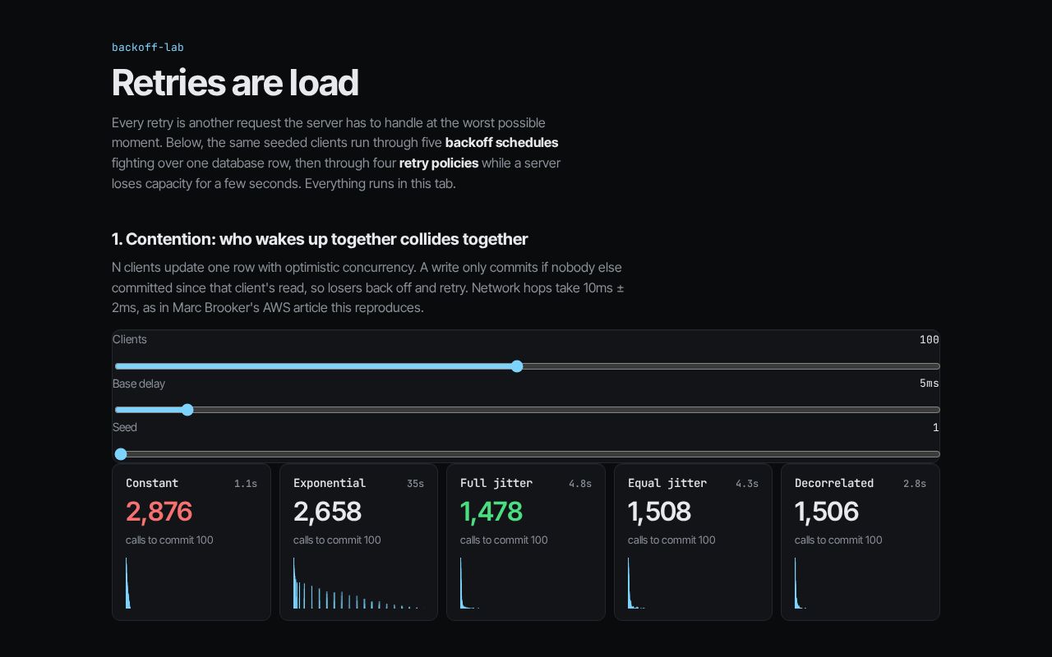Click the "Seed" slider label
Viewport: 1052px width, 657px height.
point(125,428)
